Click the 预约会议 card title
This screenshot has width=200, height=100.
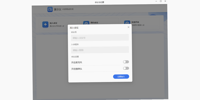[x=94, y=23]
